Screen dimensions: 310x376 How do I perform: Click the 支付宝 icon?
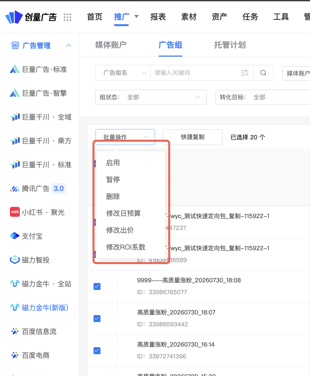pos(15,236)
